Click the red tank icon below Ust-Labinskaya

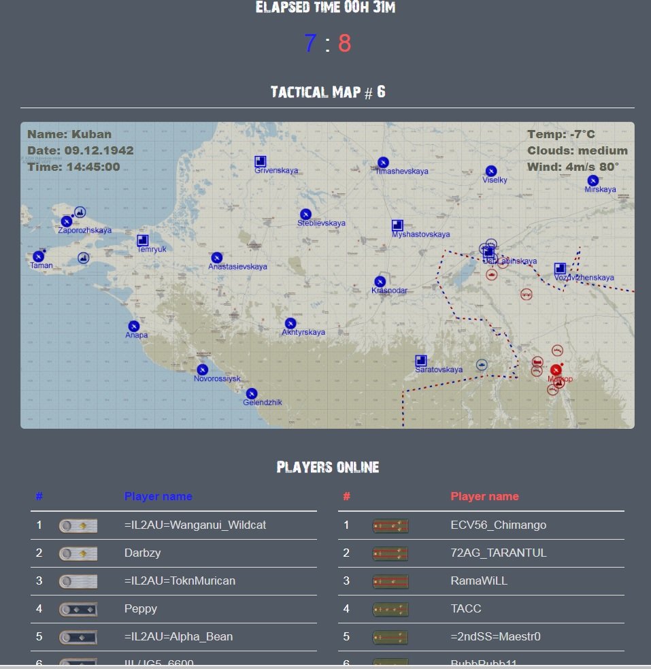point(492,275)
